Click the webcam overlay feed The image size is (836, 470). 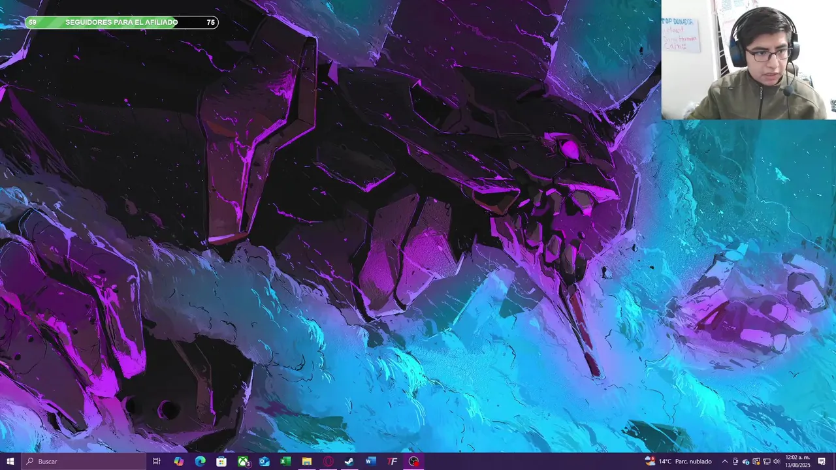[x=748, y=59]
